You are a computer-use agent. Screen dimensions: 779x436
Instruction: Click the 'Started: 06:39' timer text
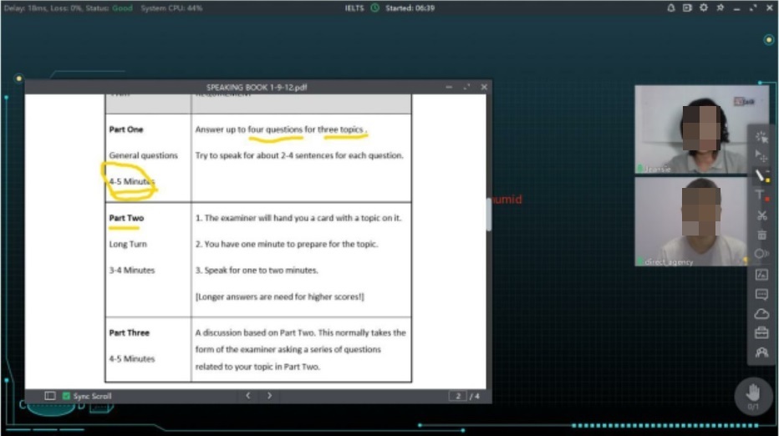tap(410, 8)
